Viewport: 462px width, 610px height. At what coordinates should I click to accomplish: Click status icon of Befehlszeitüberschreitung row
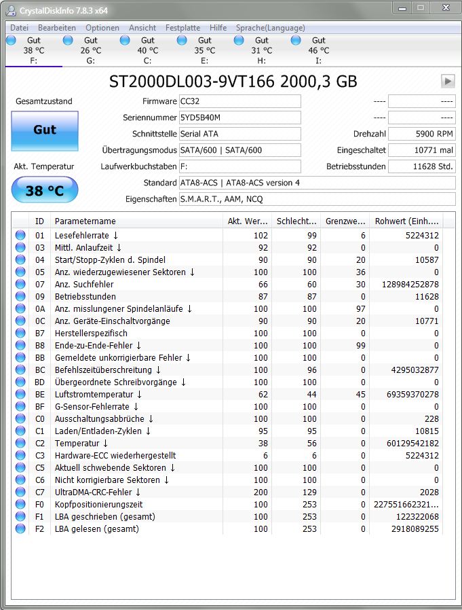tap(20, 370)
